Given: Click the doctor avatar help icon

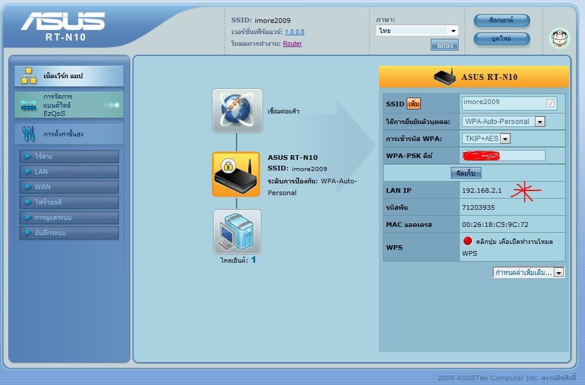Looking at the screenshot, I should pyautogui.click(x=559, y=38).
